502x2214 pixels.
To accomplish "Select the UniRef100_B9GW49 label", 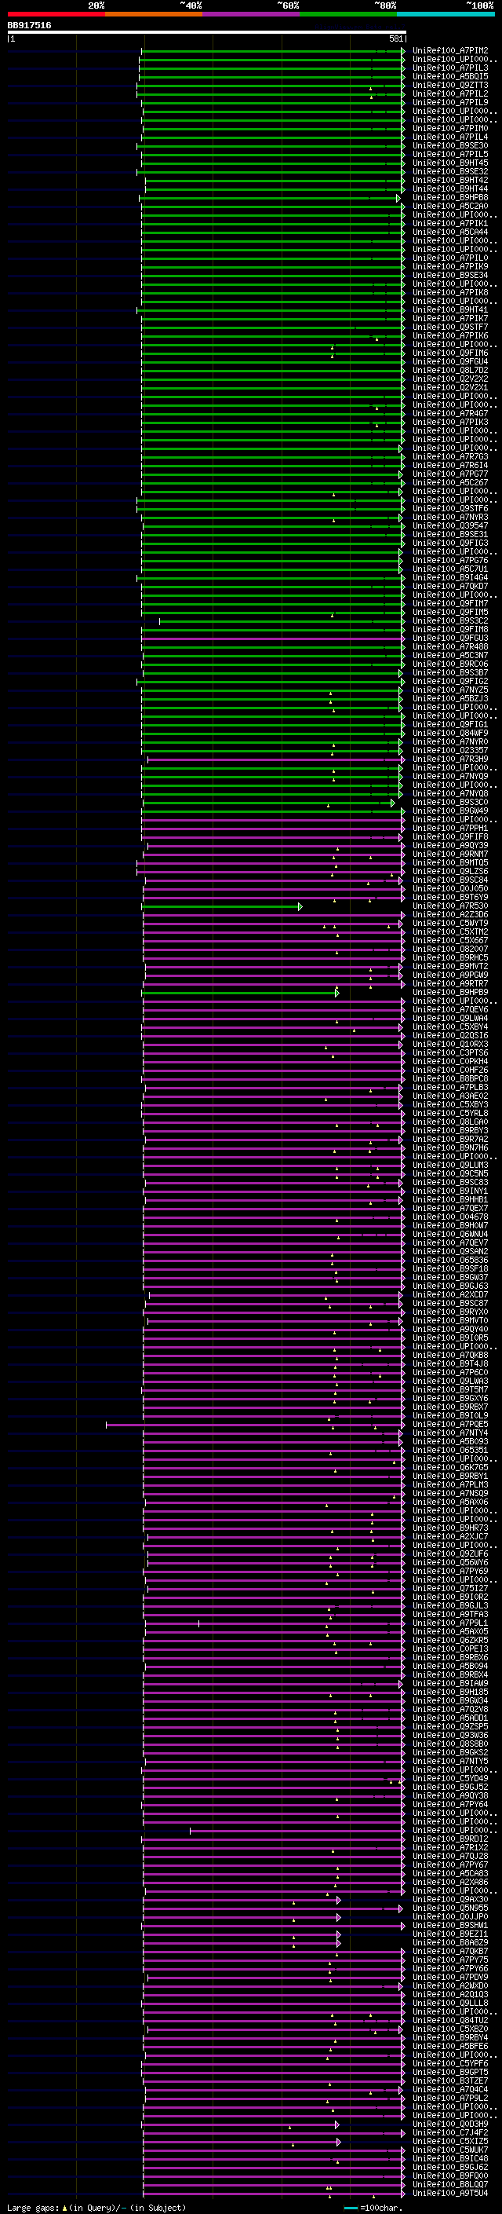I will pos(450,811).
